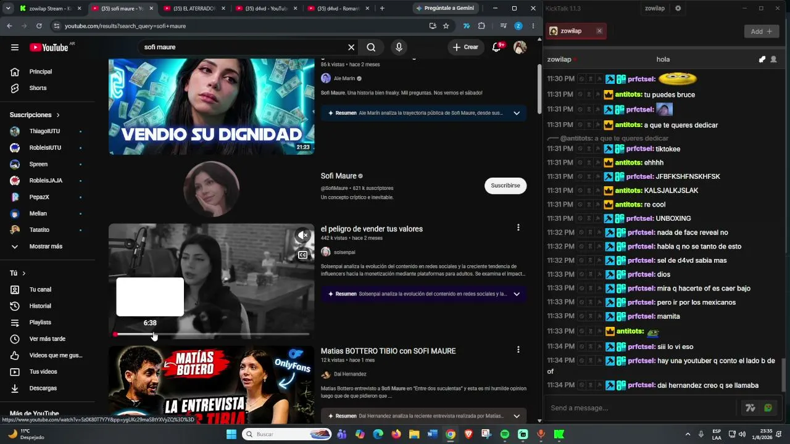Close the zowilap chatroom tab in KickTalk
Image resolution: width=790 pixels, height=444 pixels.
(599, 31)
